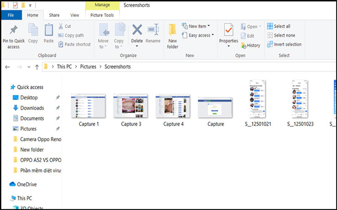Open the Camera Oppo Reno folder

point(37,139)
